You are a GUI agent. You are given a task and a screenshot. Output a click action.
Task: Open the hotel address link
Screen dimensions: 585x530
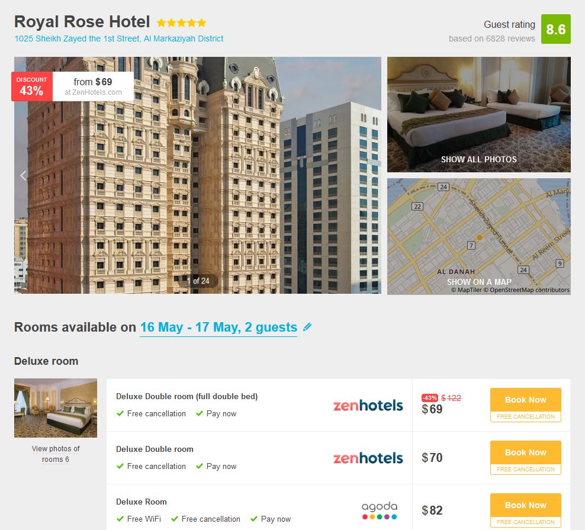[118, 38]
